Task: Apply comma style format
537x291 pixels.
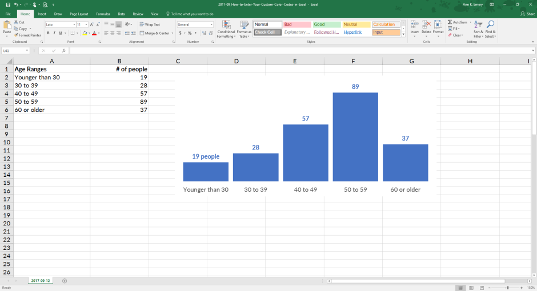Action: (x=195, y=33)
